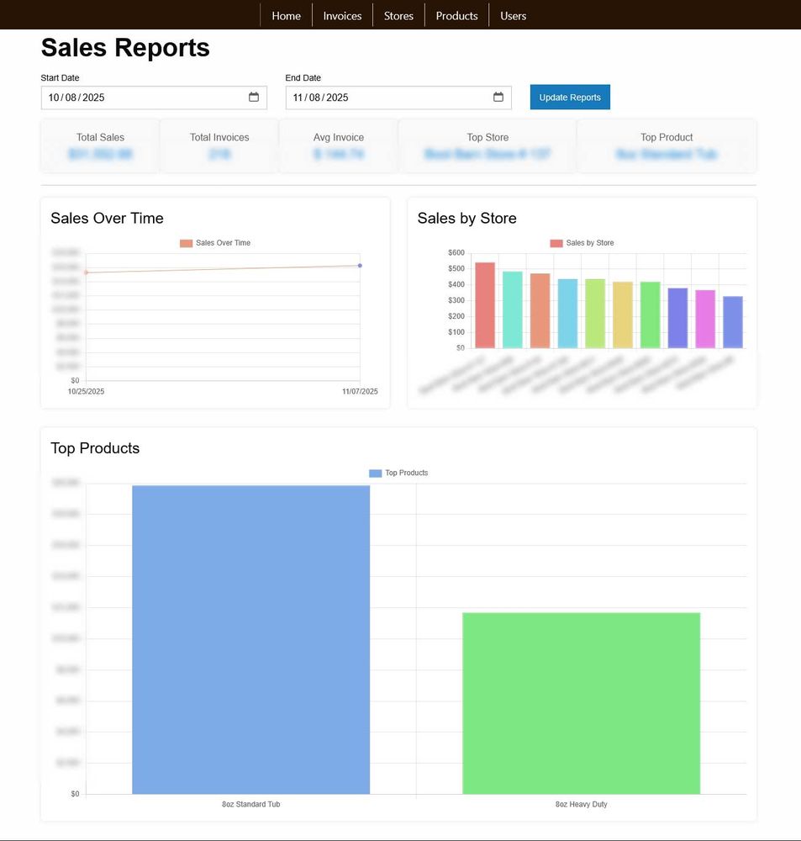Click the End Date input field
801x841 pixels.
[387, 98]
